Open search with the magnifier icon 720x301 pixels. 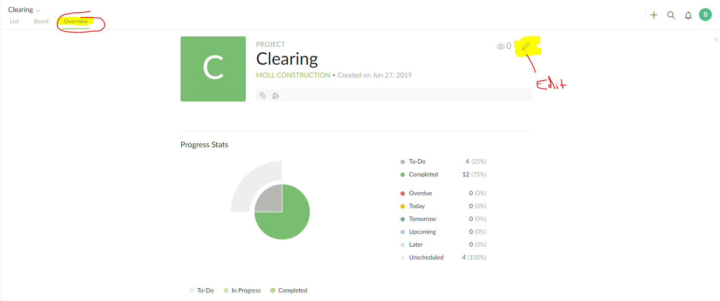(x=671, y=15)
